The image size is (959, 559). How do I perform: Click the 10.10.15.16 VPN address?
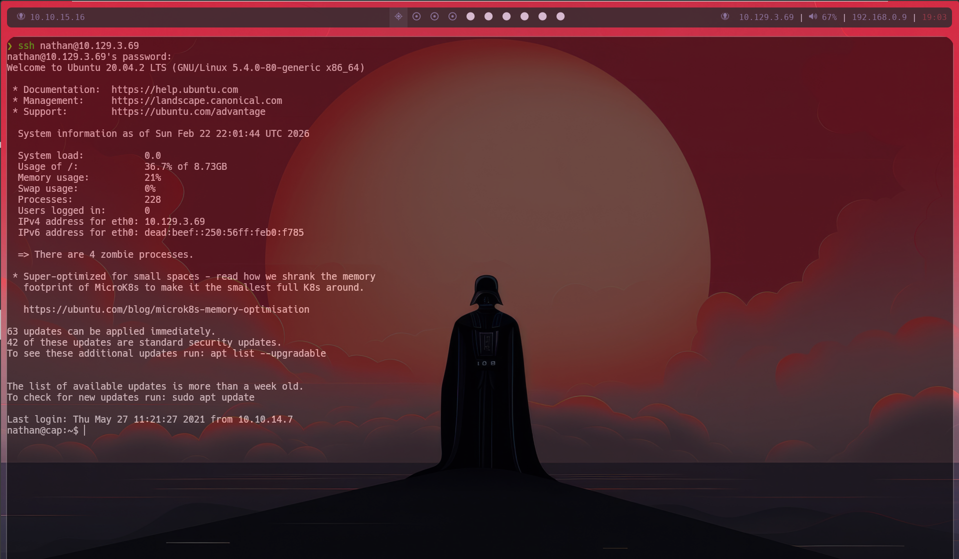click(x=57, y=17)
